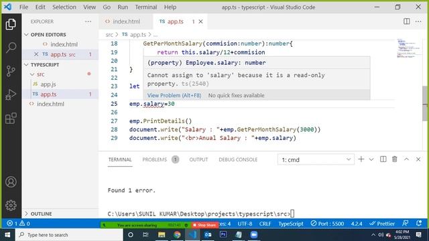429x241 pixels.
Task: Click the feedback icon in status bar
Action: (405, 223)
